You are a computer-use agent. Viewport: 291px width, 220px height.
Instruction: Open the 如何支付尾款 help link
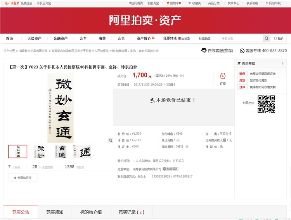[x=258, y=80]
